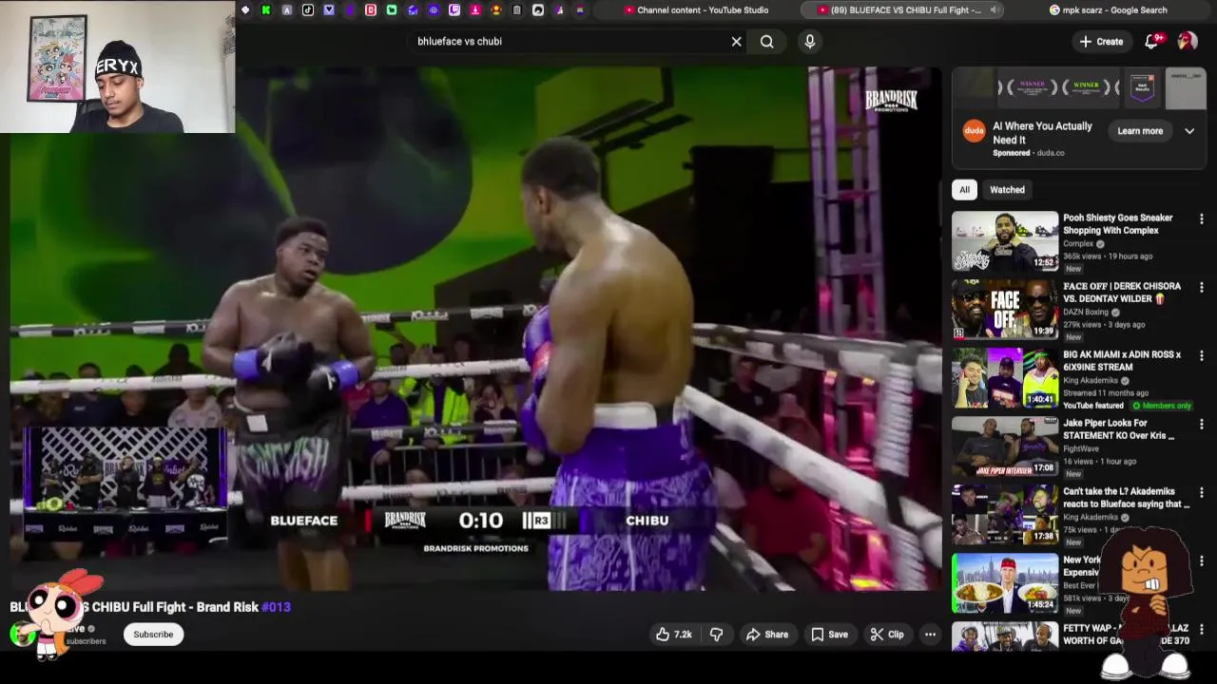Open King Akademiks channel under BIG AK video
This screenshot has height=684, width=1217.
[x=1091, y=381]
